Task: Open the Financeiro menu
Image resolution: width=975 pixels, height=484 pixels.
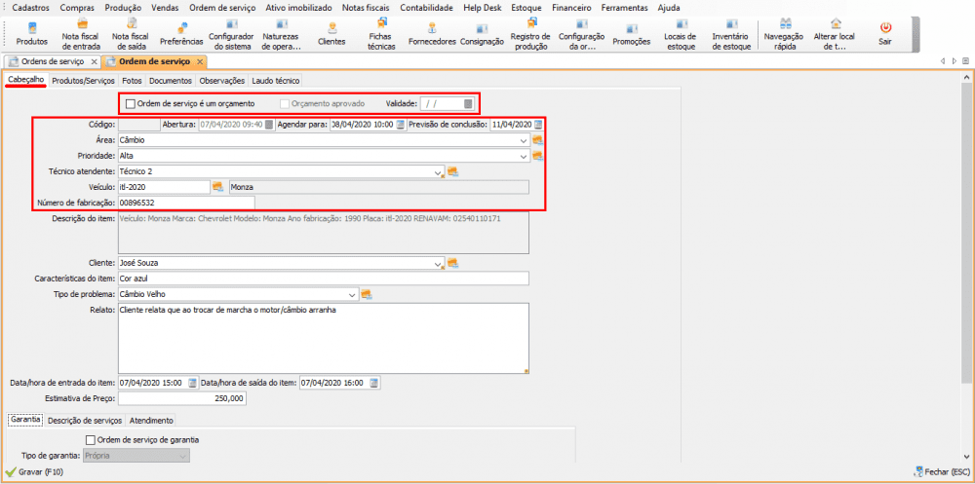Action: click(x=571, y=7)
